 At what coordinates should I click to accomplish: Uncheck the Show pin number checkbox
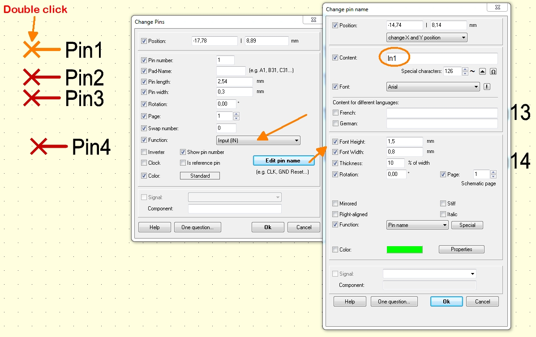(x=183, y=152)
